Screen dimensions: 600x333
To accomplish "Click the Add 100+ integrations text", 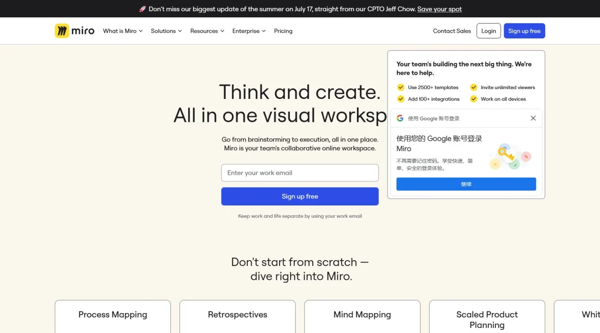I will (433, 99).
